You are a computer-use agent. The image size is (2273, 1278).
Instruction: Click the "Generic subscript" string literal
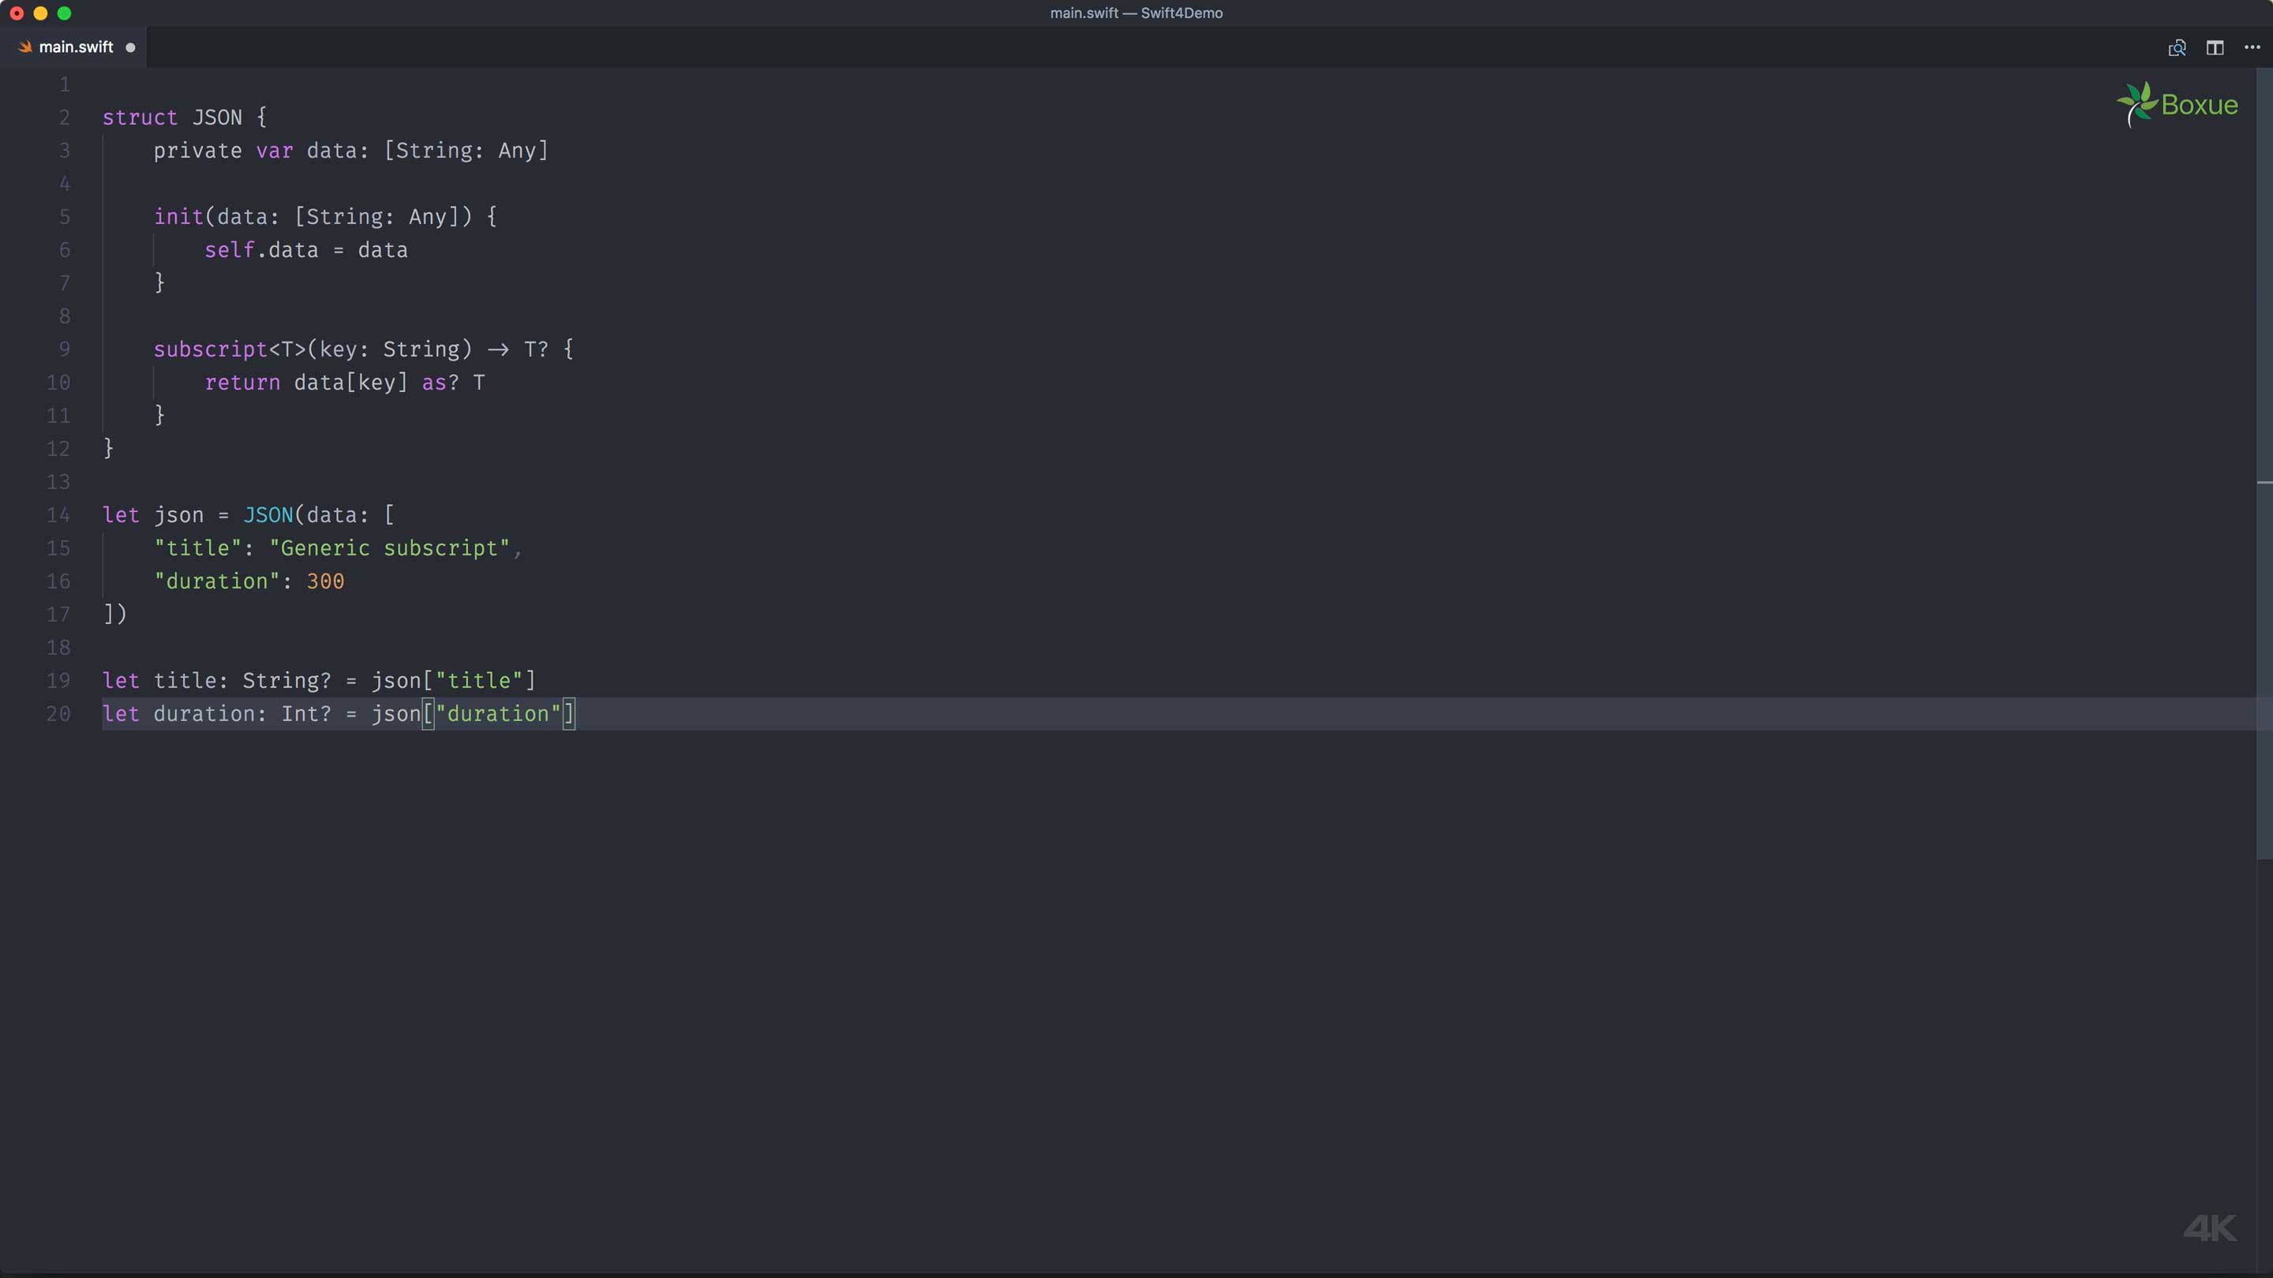389,547
